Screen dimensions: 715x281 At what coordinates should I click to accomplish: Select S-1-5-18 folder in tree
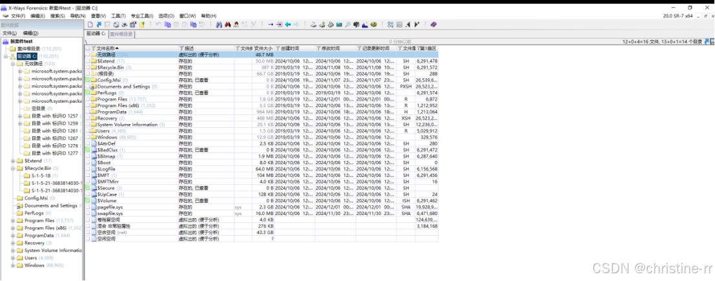[x=41, y=176]
